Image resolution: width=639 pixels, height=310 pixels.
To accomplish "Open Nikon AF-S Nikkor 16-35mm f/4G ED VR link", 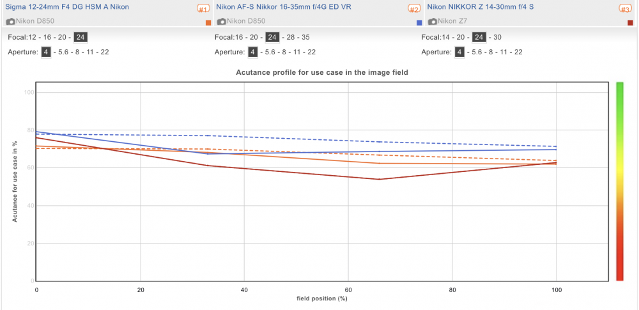I will coord(284,7).
